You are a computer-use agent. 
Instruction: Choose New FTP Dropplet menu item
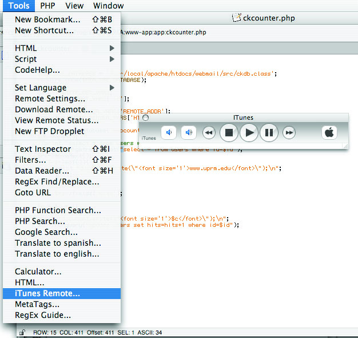pyautogui.click(x=62, y=131)
